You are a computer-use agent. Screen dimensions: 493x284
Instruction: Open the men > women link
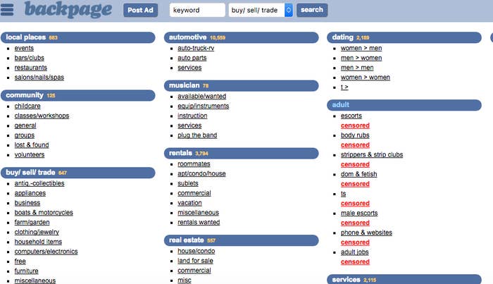[x=361, y=58]
